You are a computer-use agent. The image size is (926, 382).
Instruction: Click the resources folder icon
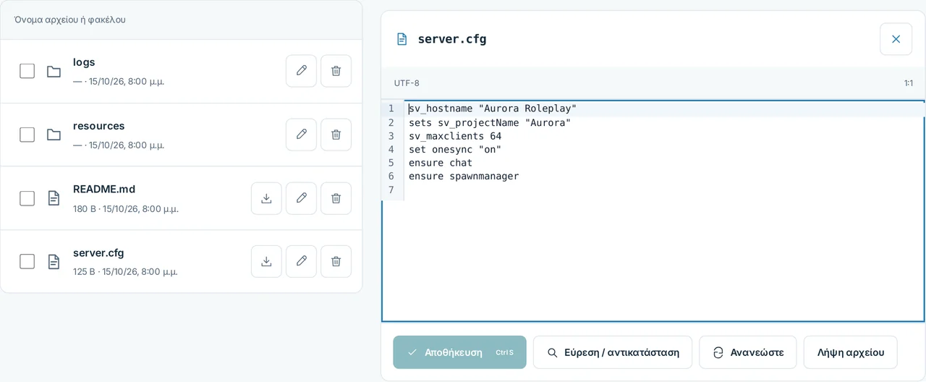(54, 135)
